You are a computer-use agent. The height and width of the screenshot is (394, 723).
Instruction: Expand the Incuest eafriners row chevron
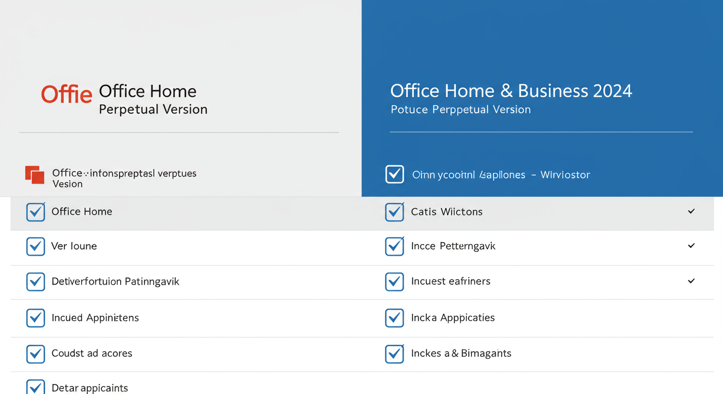click(x=691, y=281)
